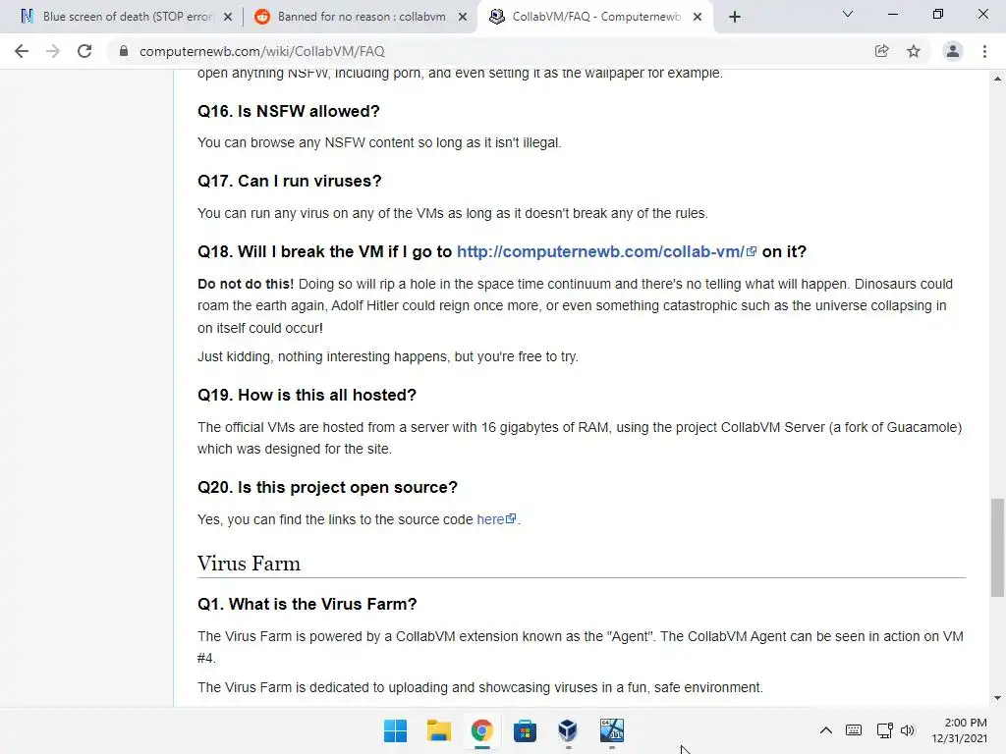Screen dimensions: 1006x754
Task: Share this page from address bar
Action: pyautogui.click(x=882, y=51)
